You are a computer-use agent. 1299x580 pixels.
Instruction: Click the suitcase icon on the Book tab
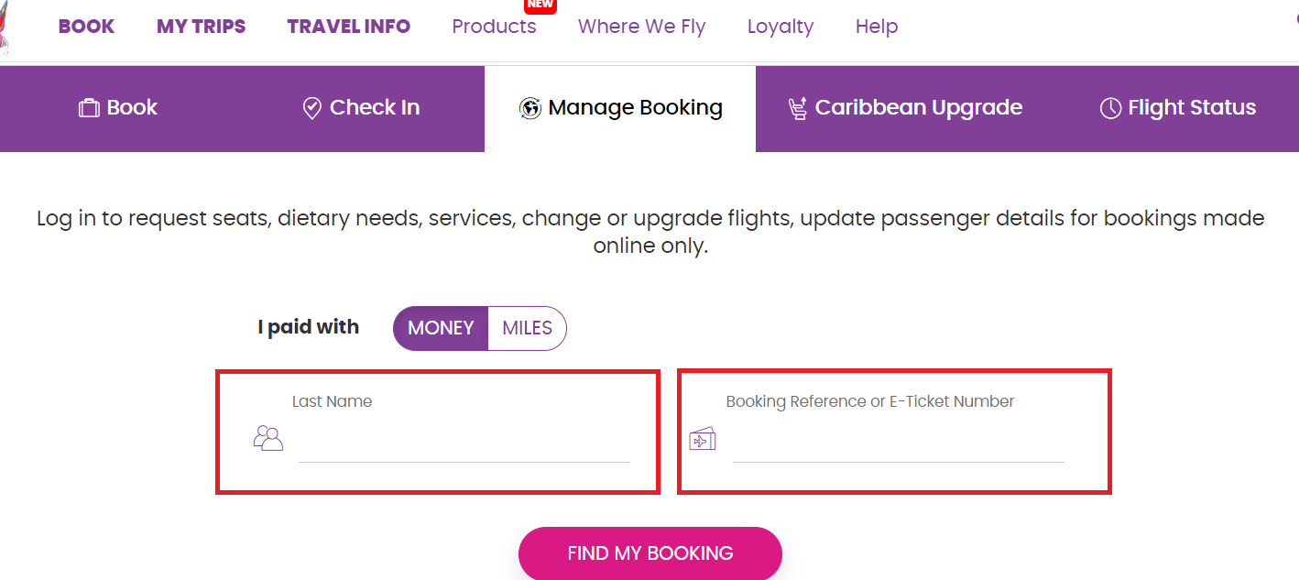(x=89, y=108)
